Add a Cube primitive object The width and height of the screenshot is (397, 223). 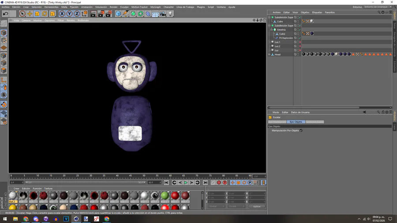point(118,14)
